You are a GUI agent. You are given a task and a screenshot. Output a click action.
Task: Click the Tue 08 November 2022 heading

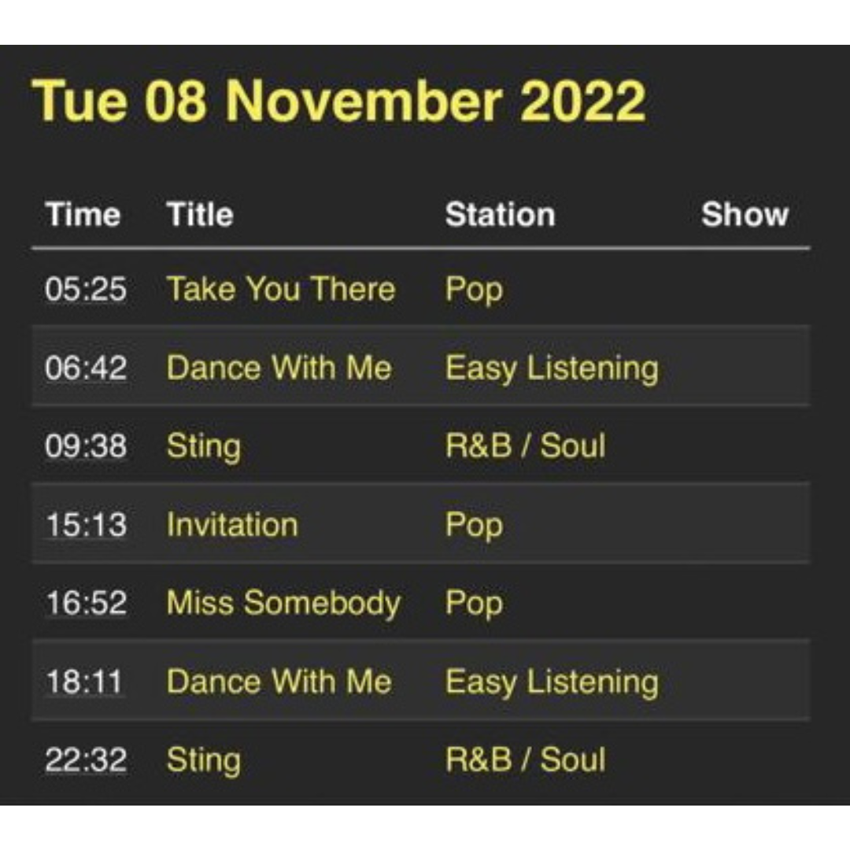tap(338, 101)
